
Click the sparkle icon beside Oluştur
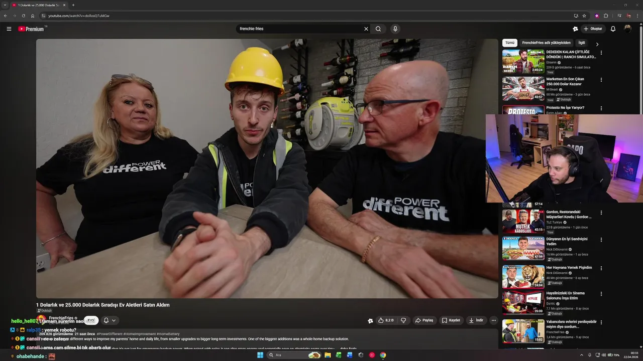click(575, 29)
